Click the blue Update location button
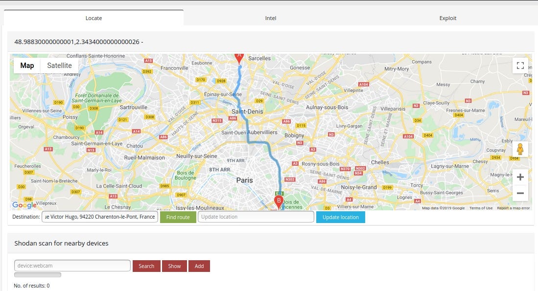 (x=340, y=217)
